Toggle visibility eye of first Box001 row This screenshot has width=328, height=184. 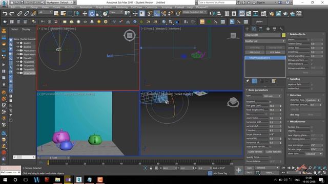[x=18, y=43]
